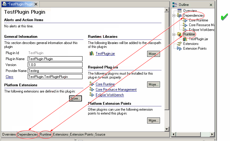Image resolution: width=230 pixels, height=141 pixels.
Task: Click the greyed Plug-in Id value TestPlugin
Action: 36,53
